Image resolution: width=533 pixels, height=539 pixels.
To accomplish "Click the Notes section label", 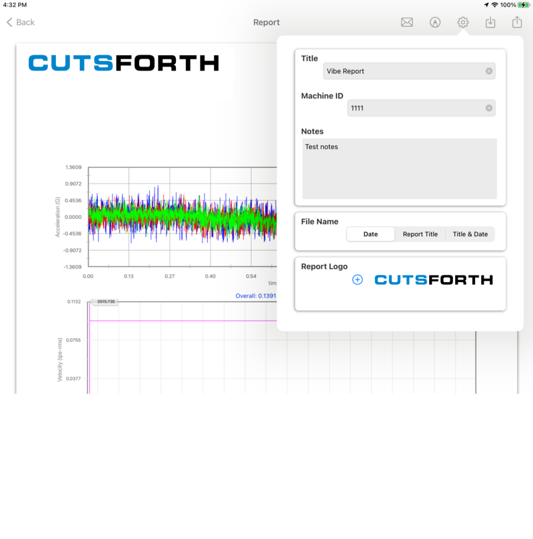I will tap(312, 131).
